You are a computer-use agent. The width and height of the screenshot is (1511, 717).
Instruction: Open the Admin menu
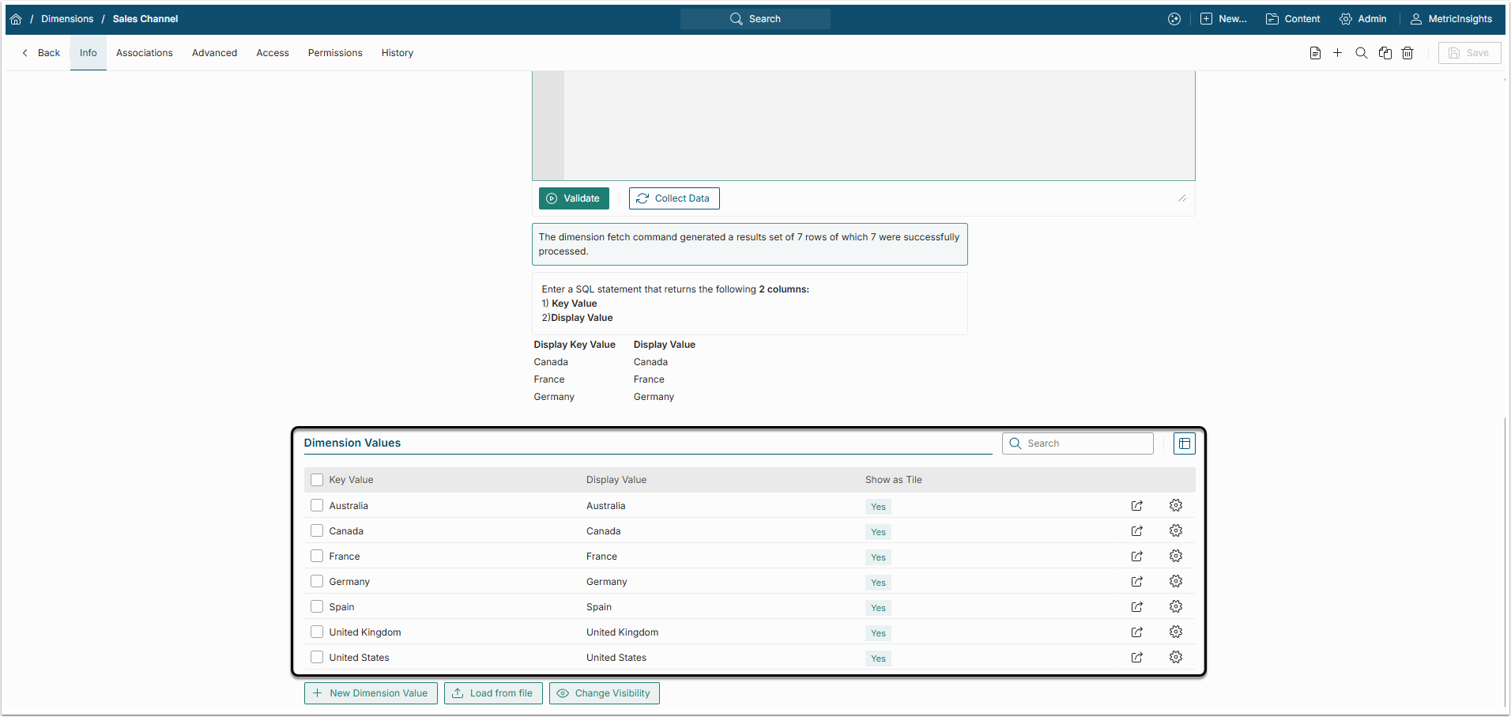pyautogui.click(x=1363, y=19)
